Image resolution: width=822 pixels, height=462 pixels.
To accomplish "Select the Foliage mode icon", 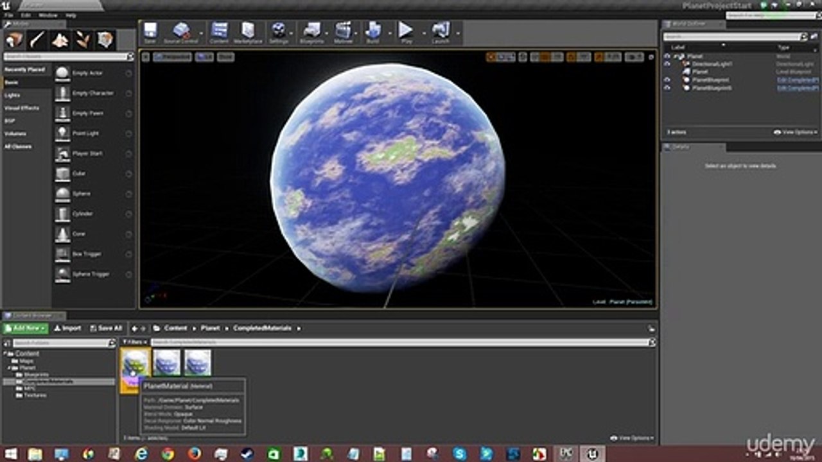I will pyautogui.click(x=83, y=40).
